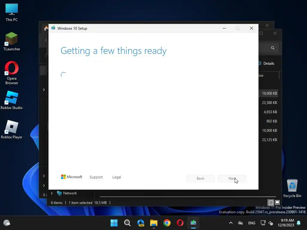Select Windows 10 Setup taskbar icon

pos(193,223)
